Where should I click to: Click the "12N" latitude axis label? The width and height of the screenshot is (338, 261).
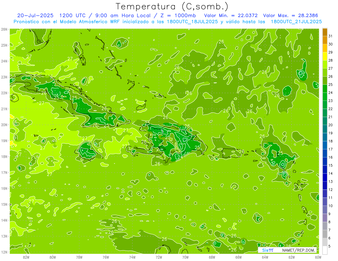click(x=4, y=252)
